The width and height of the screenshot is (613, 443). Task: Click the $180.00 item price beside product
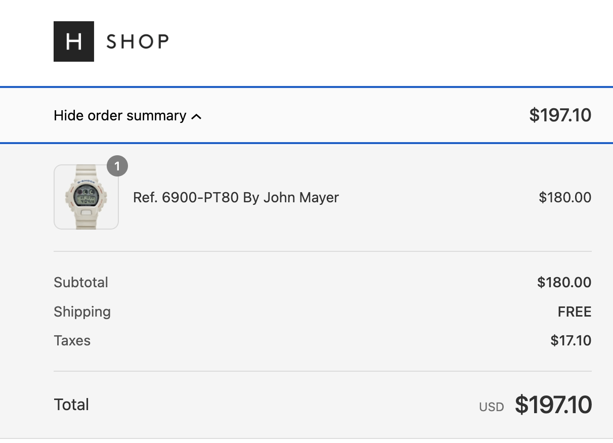point(565,197)
